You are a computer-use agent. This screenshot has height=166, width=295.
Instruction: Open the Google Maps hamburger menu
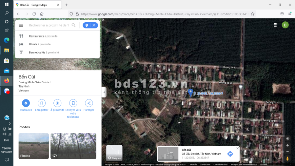pos(21,25)
